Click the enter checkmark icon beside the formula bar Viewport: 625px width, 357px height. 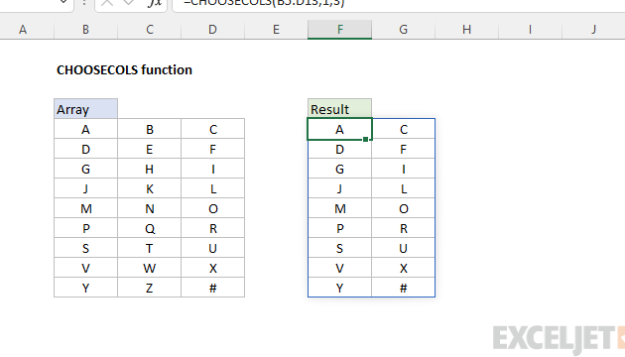click(128, 3)
